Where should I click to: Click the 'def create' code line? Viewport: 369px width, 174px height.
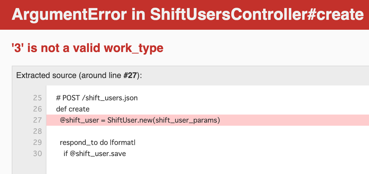(x=73, y=109)
